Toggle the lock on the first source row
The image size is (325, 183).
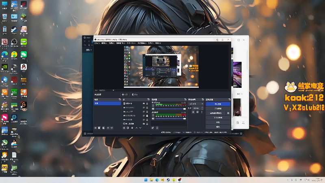point(147,103)
